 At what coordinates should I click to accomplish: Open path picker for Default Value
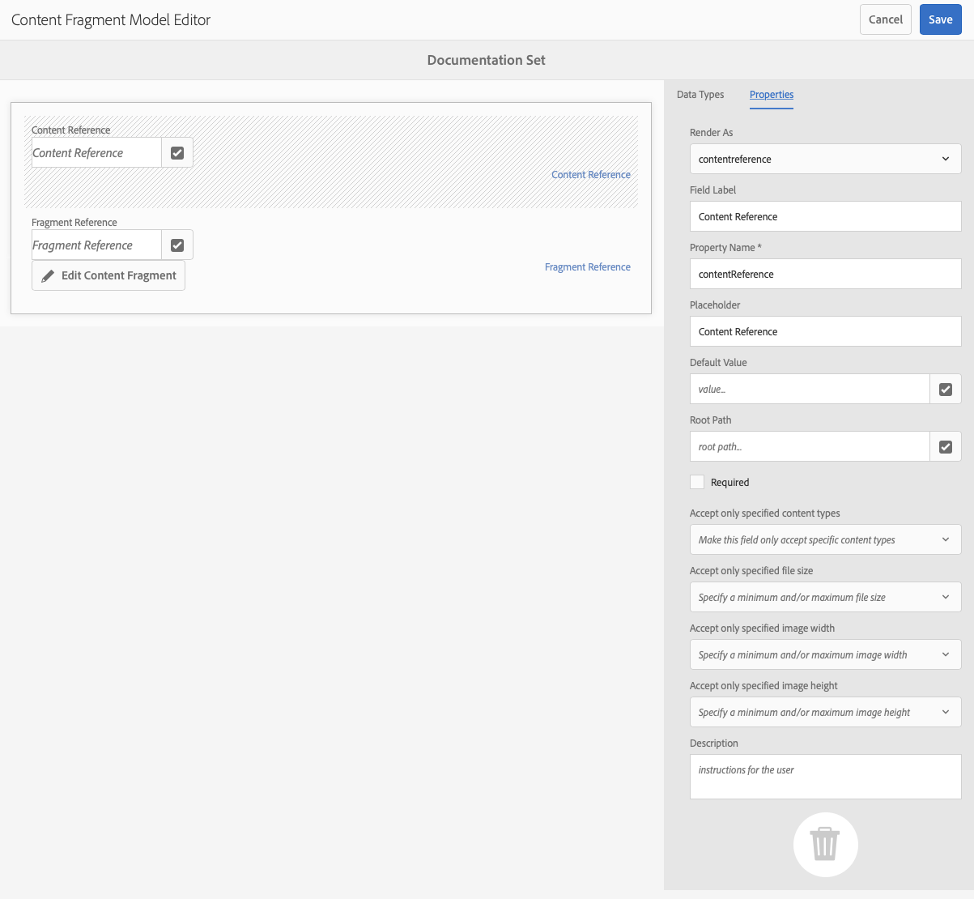tap(946, 389)
